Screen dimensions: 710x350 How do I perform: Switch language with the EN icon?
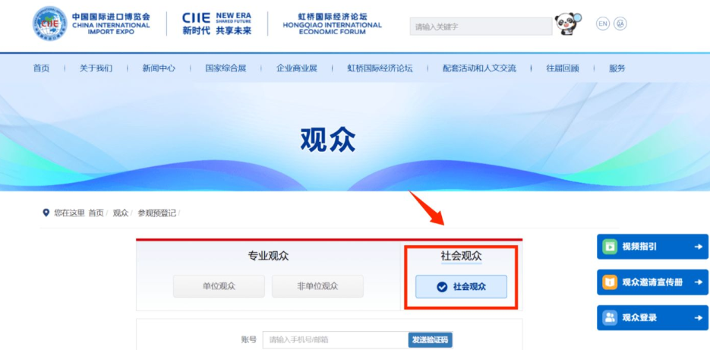[x=603, y=24]
